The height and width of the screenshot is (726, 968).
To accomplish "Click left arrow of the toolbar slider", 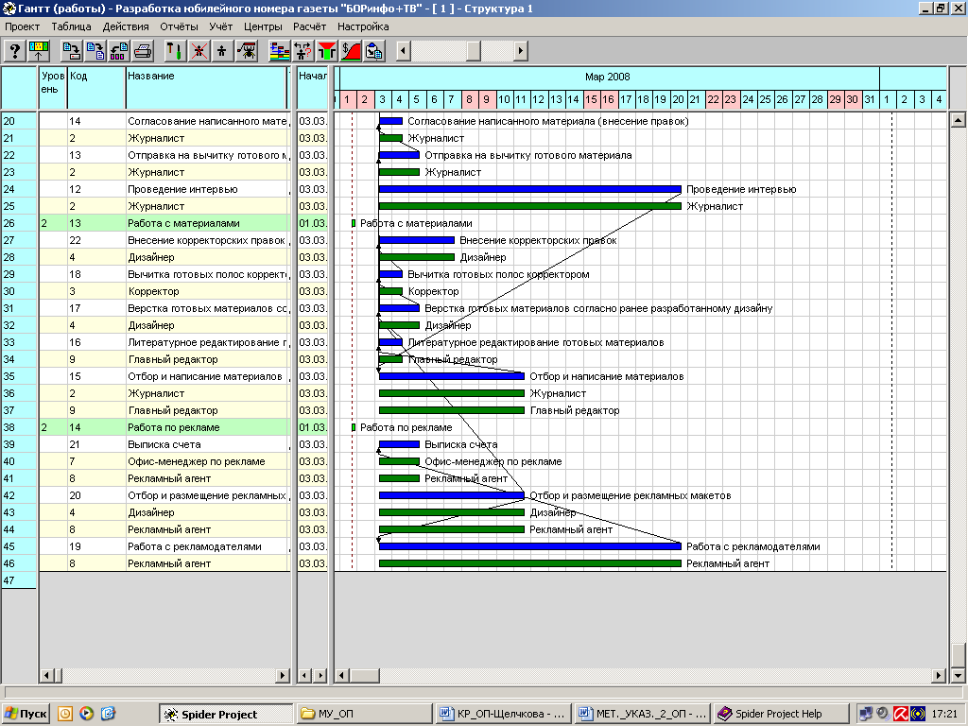I will pos(404,50).
